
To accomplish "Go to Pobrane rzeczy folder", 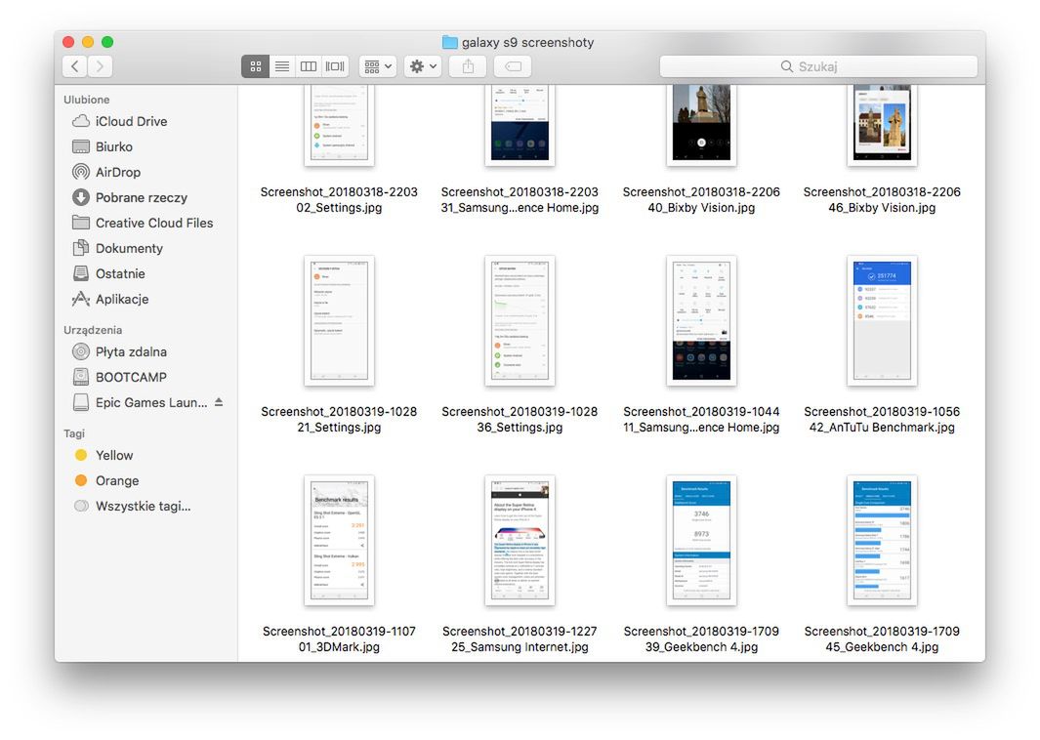I will pyautogui.click(x=141, y=197).
